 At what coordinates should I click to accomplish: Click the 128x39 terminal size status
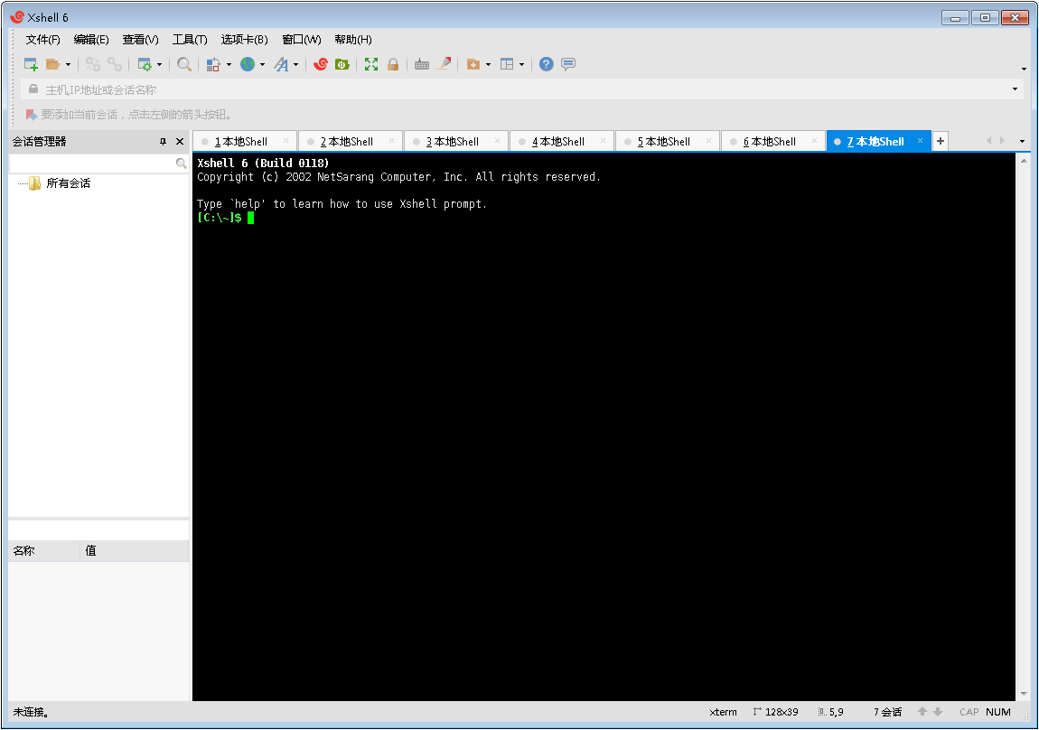tap(775, 712)
